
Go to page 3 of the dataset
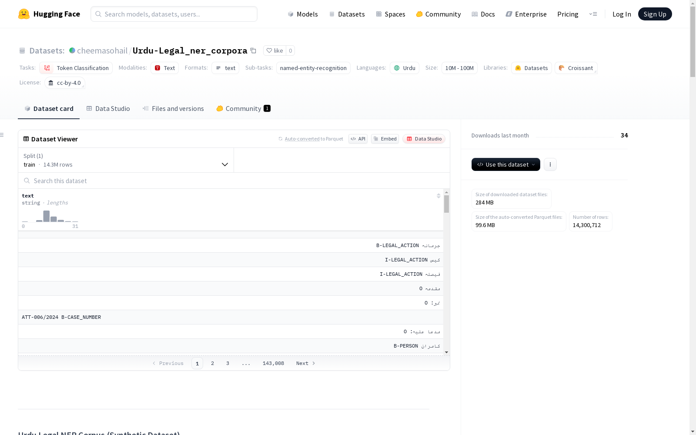(228, 363)
